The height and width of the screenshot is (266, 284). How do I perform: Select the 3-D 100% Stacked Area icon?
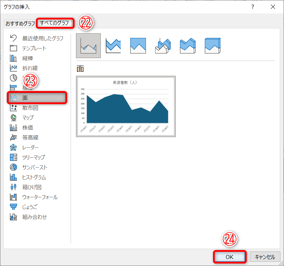coord(213,46)
